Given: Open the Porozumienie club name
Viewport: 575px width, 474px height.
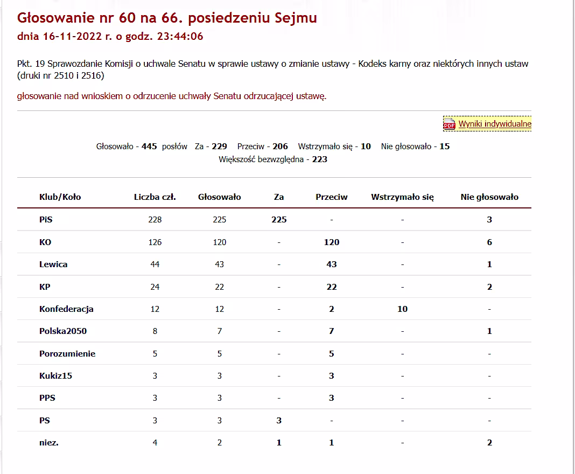Looking at the screenshot, I should point(67,354).
